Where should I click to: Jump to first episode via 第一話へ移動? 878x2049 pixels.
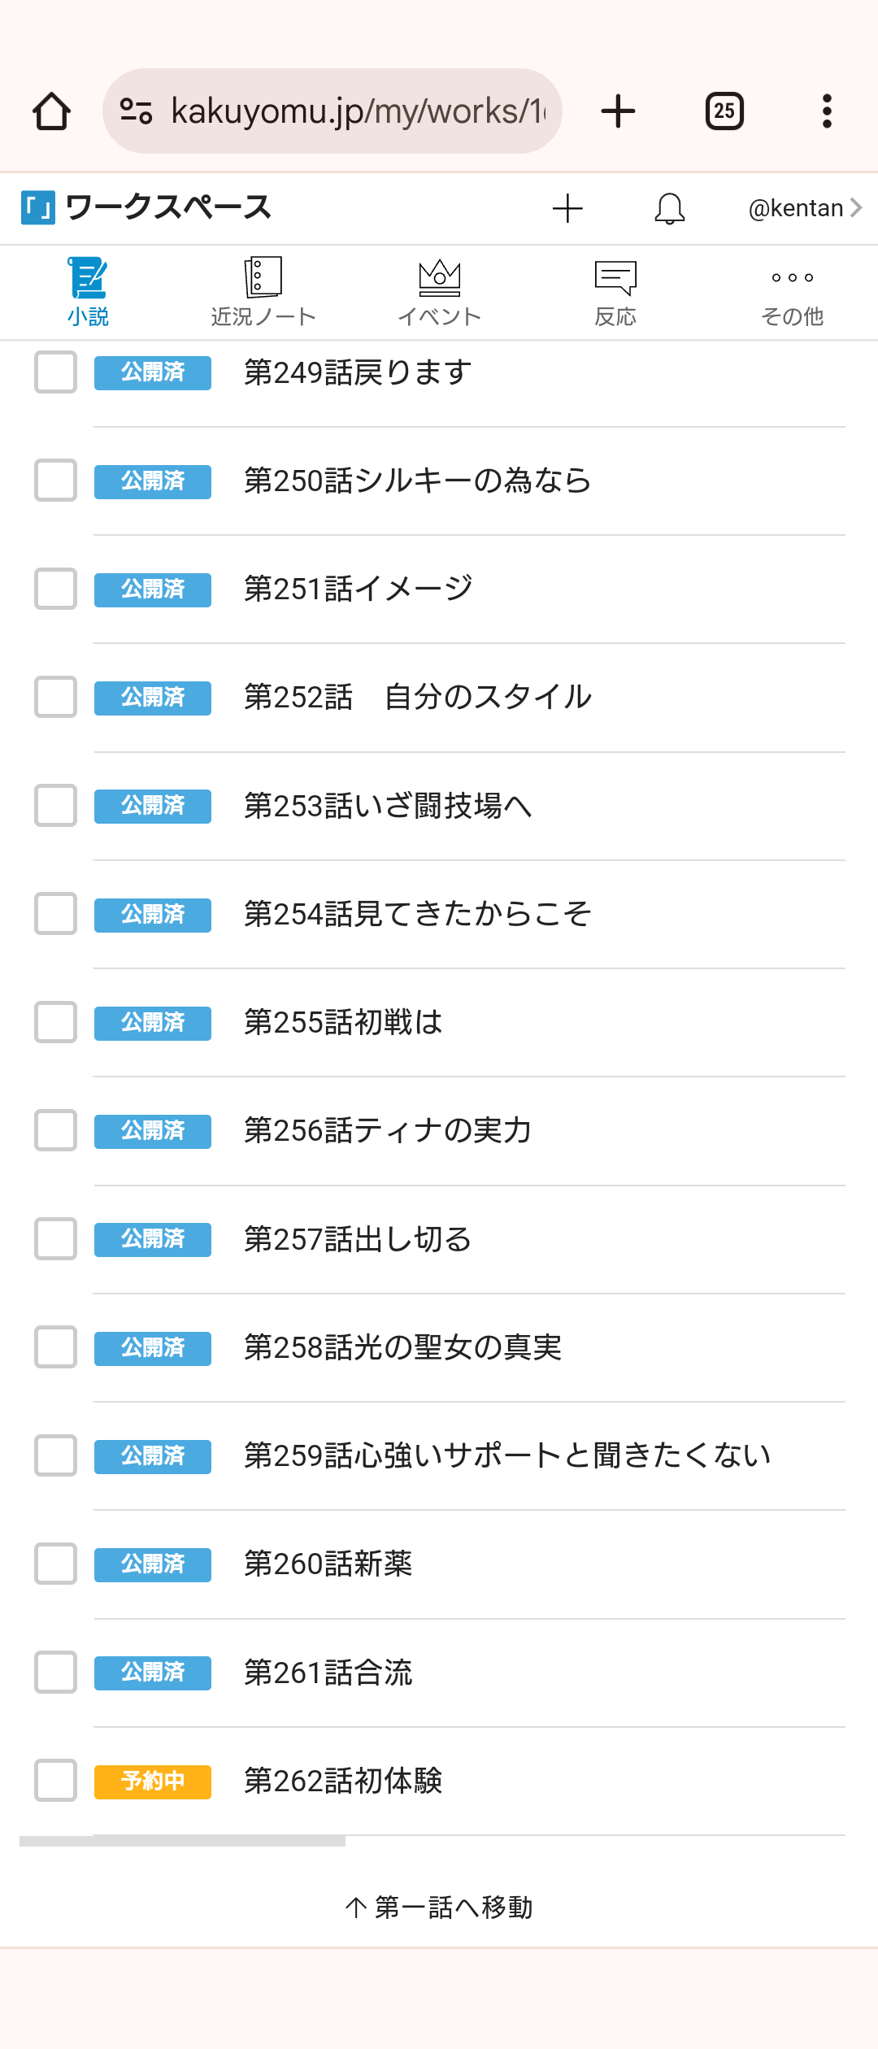[x=439, y=1908]
